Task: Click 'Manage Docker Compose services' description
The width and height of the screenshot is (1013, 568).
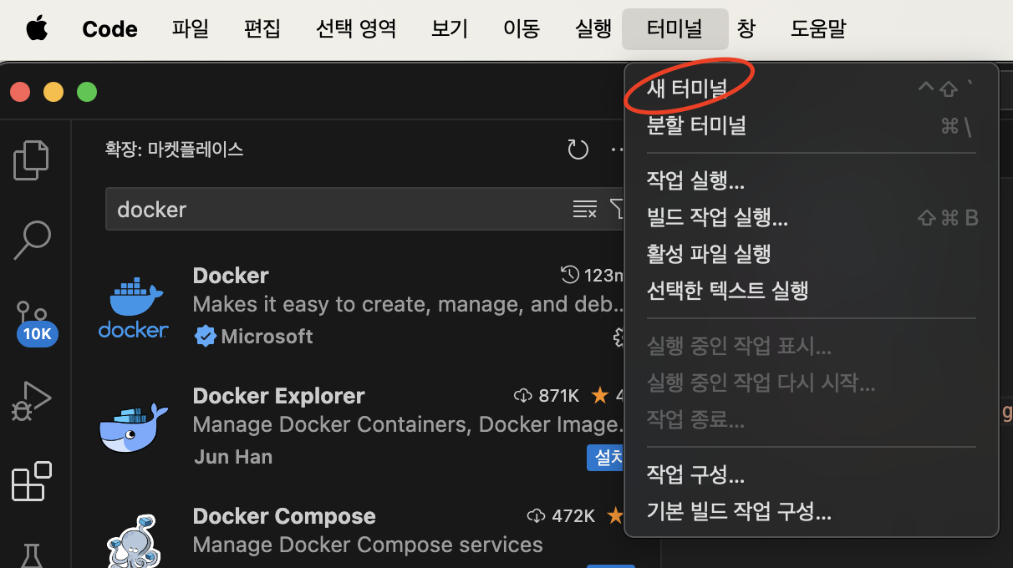Action: click(x=368, y=545)
